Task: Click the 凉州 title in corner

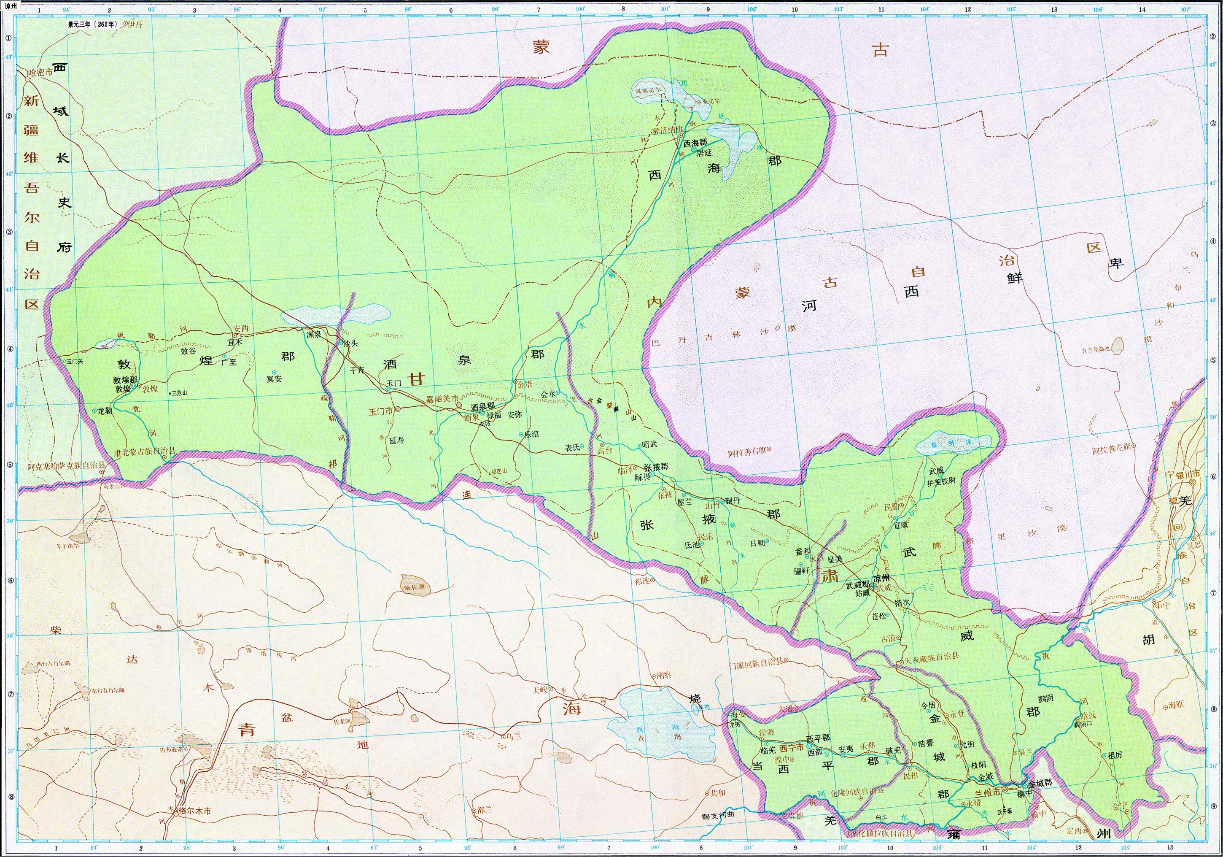Action: click(x=11, y=6)
